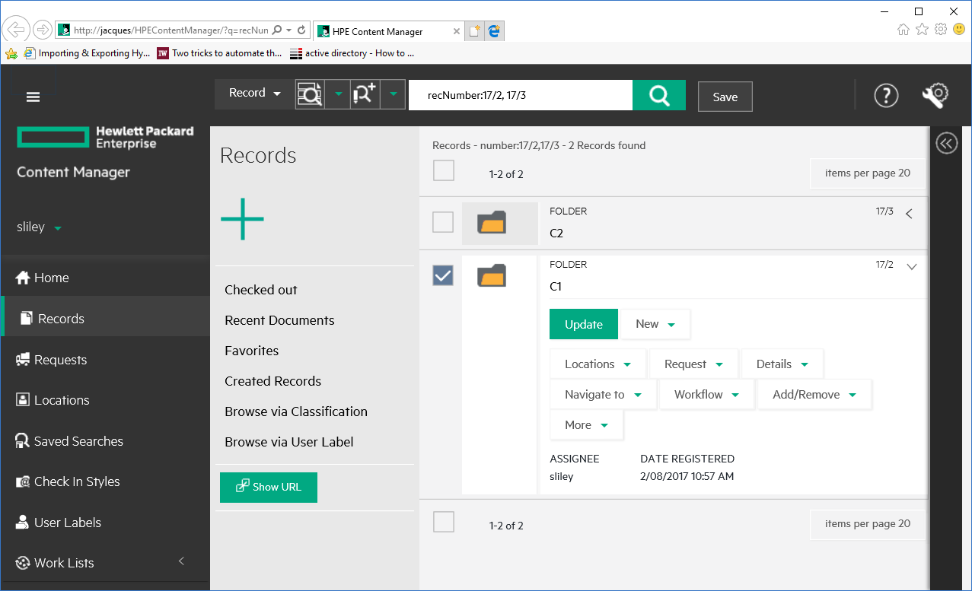Screen dimensions: 972x591
Task: Open the Request dropdown
Action: tap(693, 364)
